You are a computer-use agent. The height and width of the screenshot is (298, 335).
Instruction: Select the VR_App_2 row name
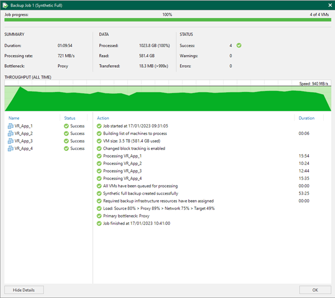pos(23,134)
